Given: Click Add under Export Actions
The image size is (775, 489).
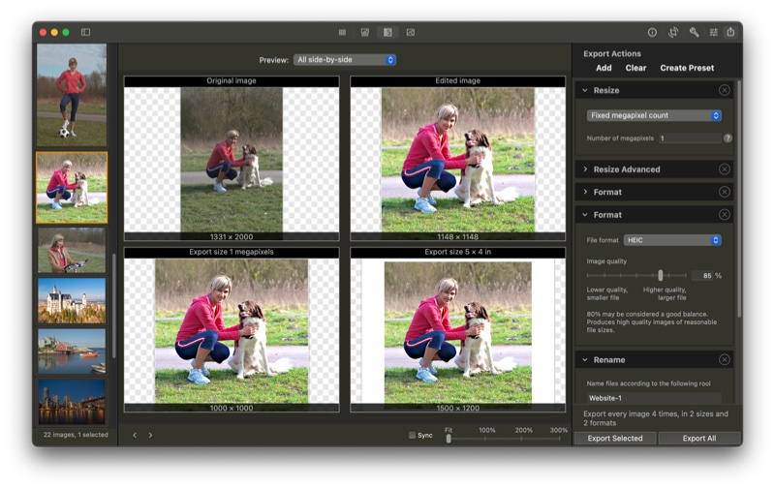Looking at the screenshot, I should pyautogui.click(x=604, y=68).
